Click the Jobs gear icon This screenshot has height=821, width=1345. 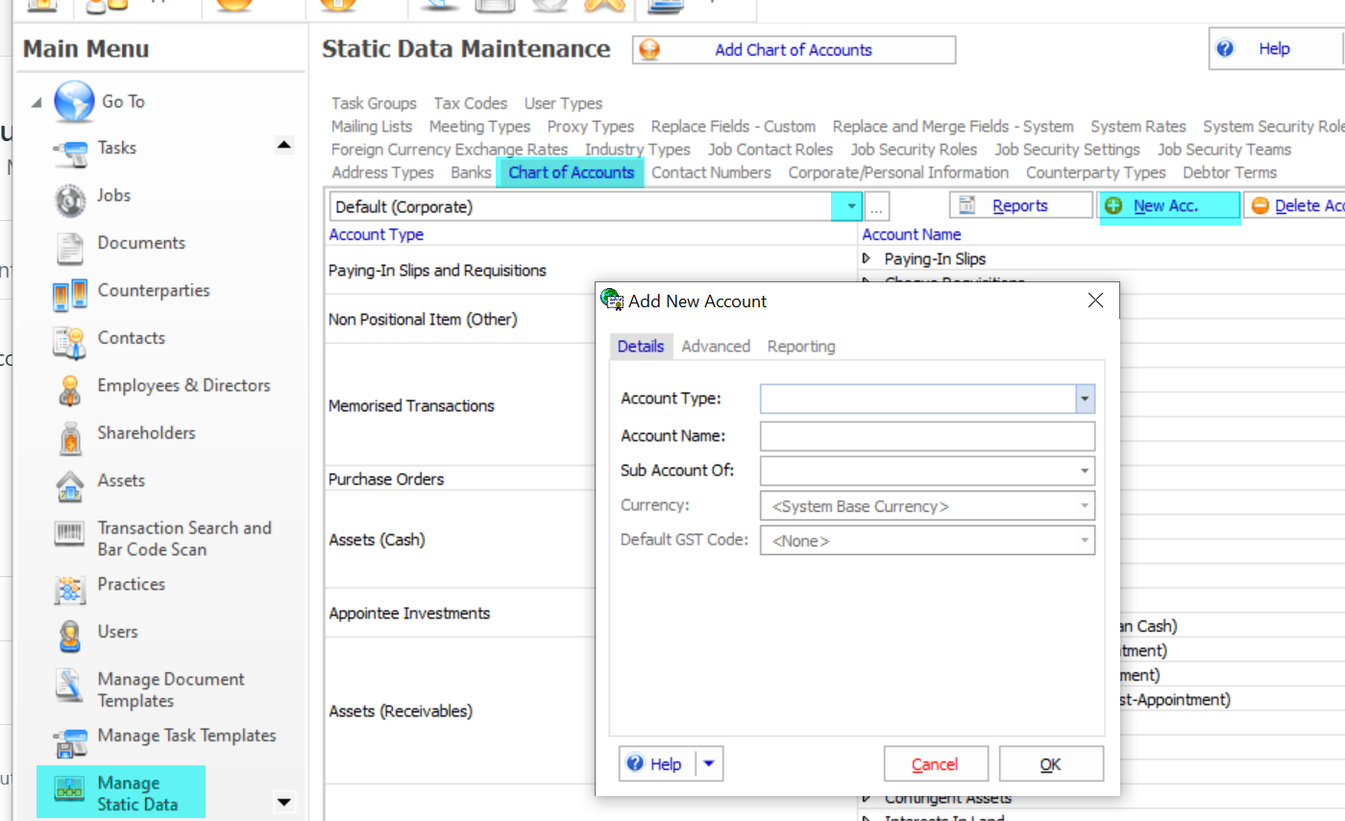(70, 199)
